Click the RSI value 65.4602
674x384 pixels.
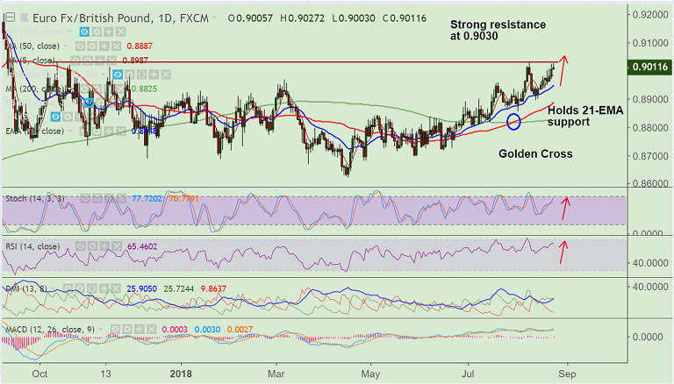click(x=142, y=246)
